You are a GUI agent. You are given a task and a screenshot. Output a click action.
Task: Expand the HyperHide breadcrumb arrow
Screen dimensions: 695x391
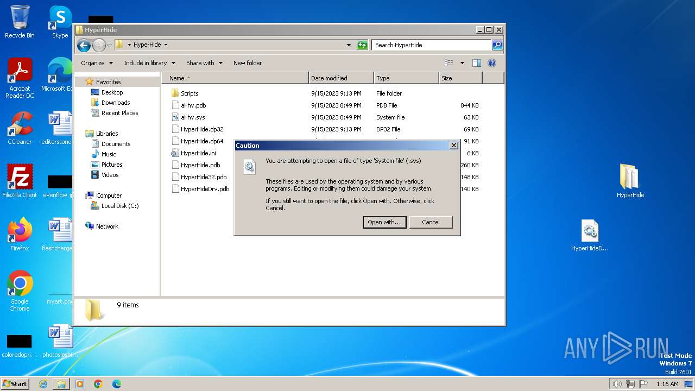[166, 45]
